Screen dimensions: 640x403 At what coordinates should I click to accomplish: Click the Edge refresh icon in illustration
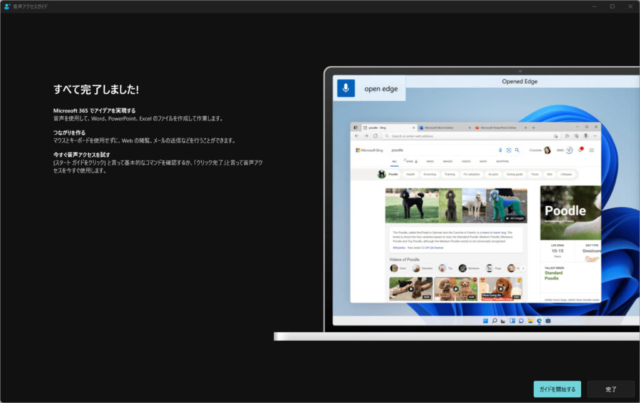(374, 136)
